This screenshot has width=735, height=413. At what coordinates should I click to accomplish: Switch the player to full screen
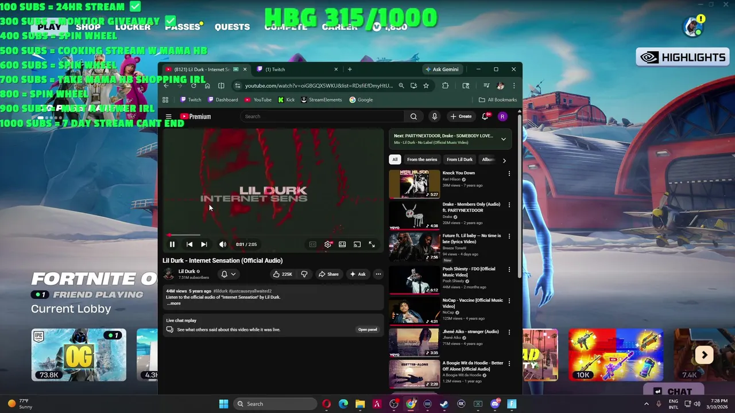(x=372, y=244)
